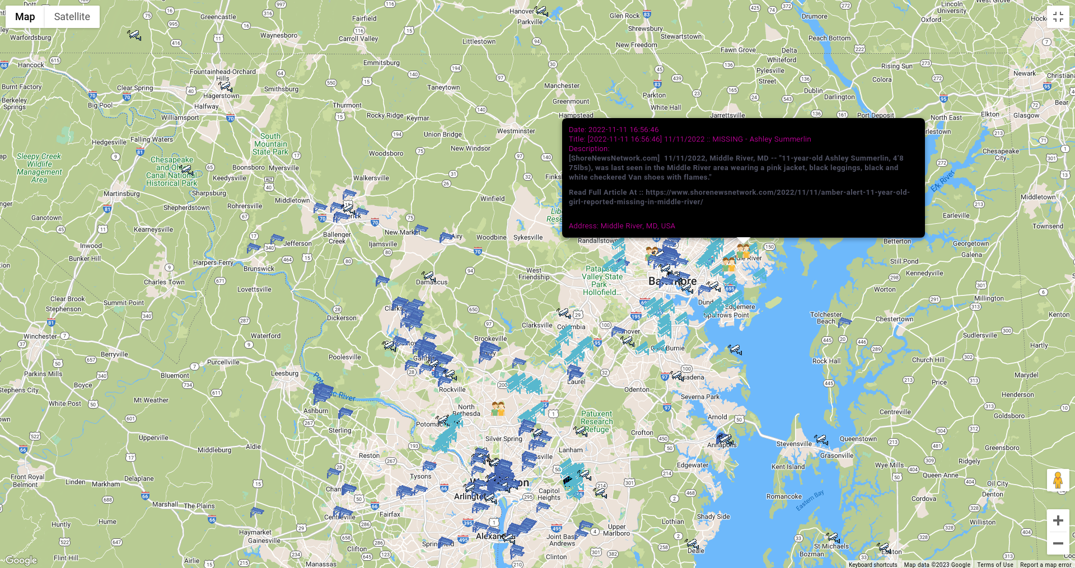Toggle fullscreen map view
The image size is (1075, 568).
click(x=1058, y=17)
